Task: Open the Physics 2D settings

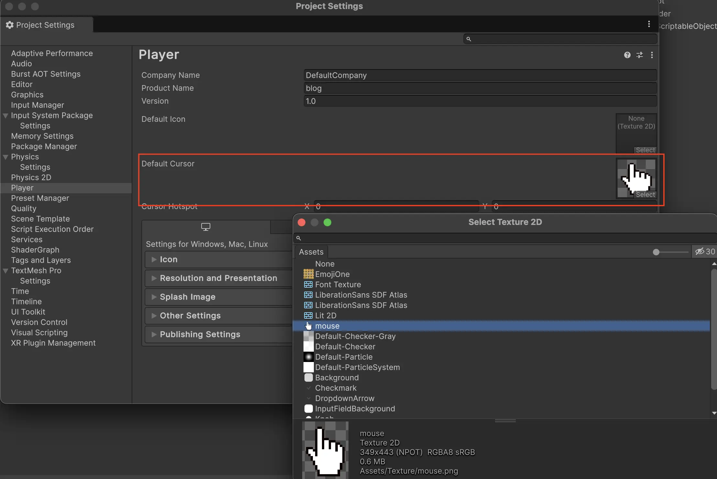Action: tap(31, 177)
